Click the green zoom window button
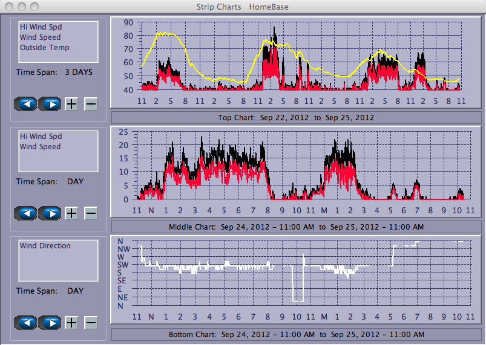This screenshot has width=486, height=345. coord(34,7)
